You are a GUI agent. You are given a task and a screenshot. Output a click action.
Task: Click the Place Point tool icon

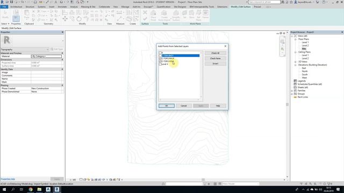[153, 16]
